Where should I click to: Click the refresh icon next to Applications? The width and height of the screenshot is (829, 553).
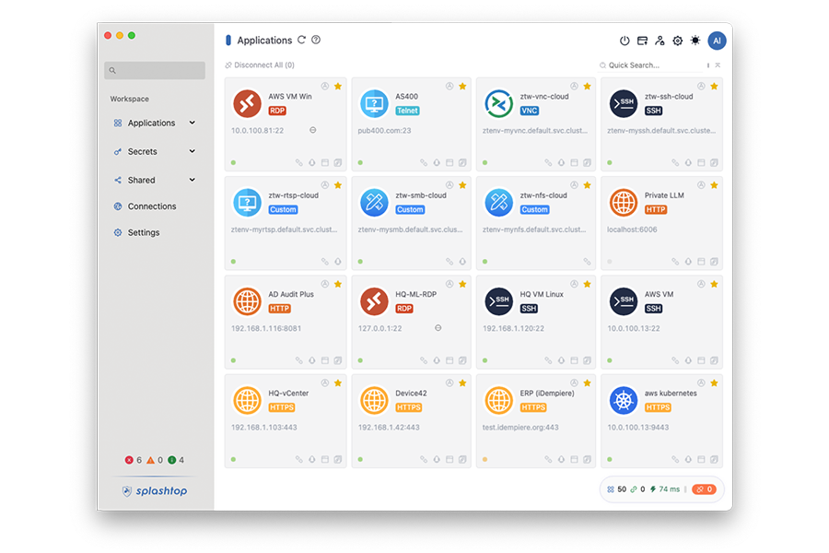click(x=301, y=41)
